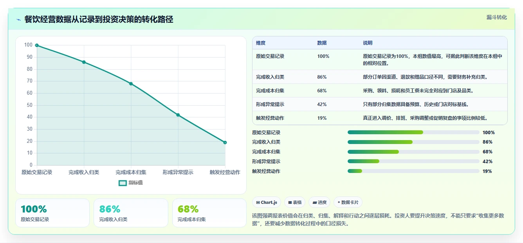Click the 42% value in the table
The height and width of the screenshot is (243, 523).
(x=322, y=104)
